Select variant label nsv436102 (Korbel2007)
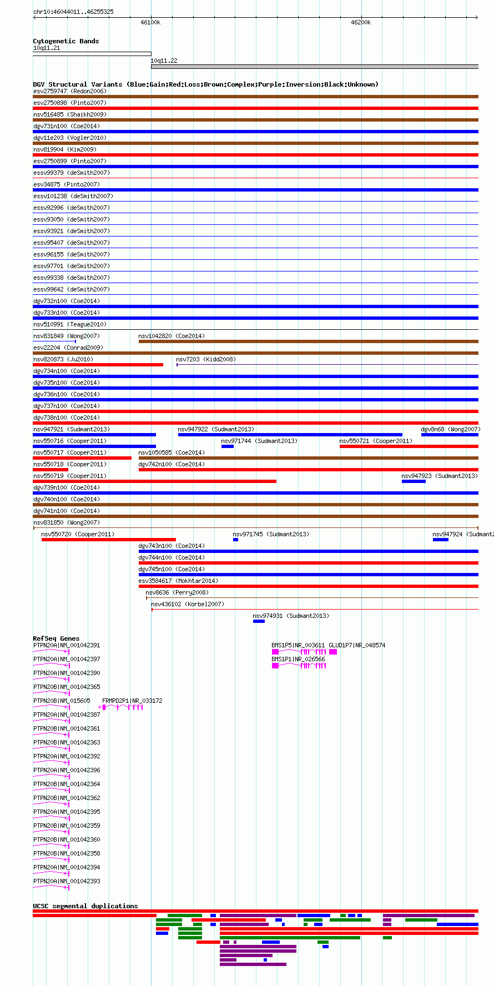The height and width of the screenshot is (986, 494). (x=188, y=604)
